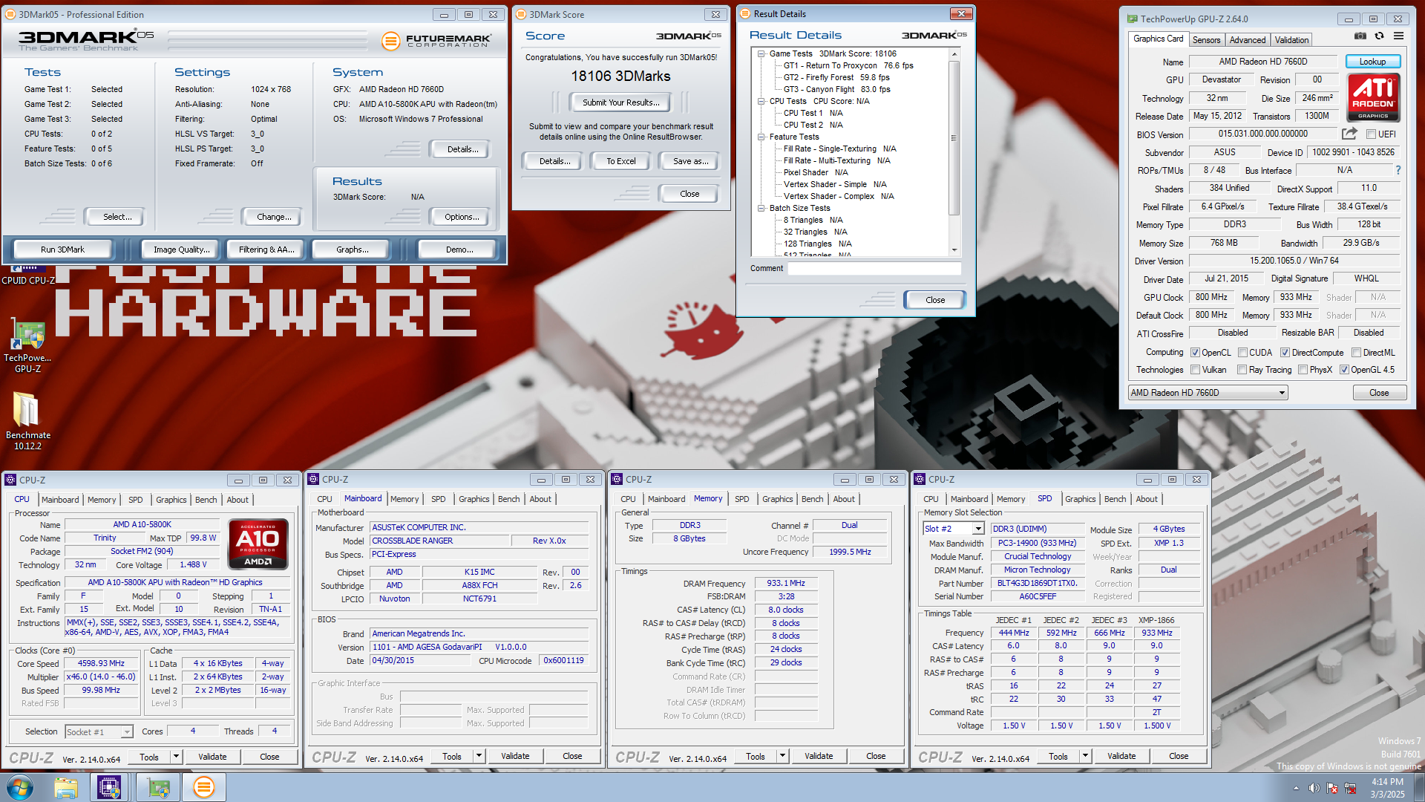Open AMD Radeon HD 7660D GPU dropdown
Image resolution: width=1425 pixels, height=802 pixels.
coord(1208,393)
